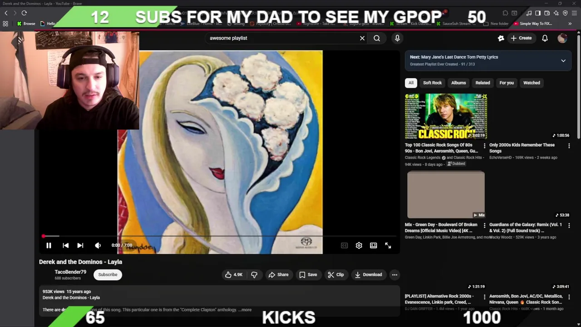Select the Watched chip
Screen dimensions: 581x327
coord(532,83)
